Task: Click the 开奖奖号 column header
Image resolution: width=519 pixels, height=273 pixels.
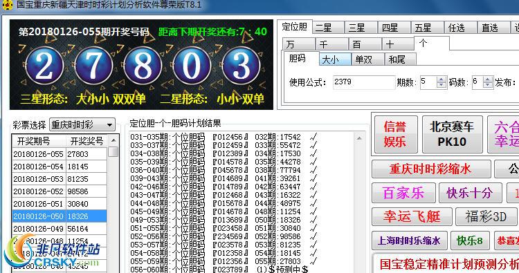Action: point(86,141)
